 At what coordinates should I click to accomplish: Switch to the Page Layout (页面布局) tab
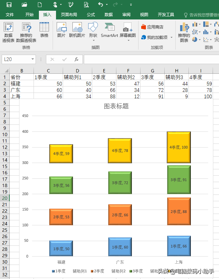[x=69, y=15]
